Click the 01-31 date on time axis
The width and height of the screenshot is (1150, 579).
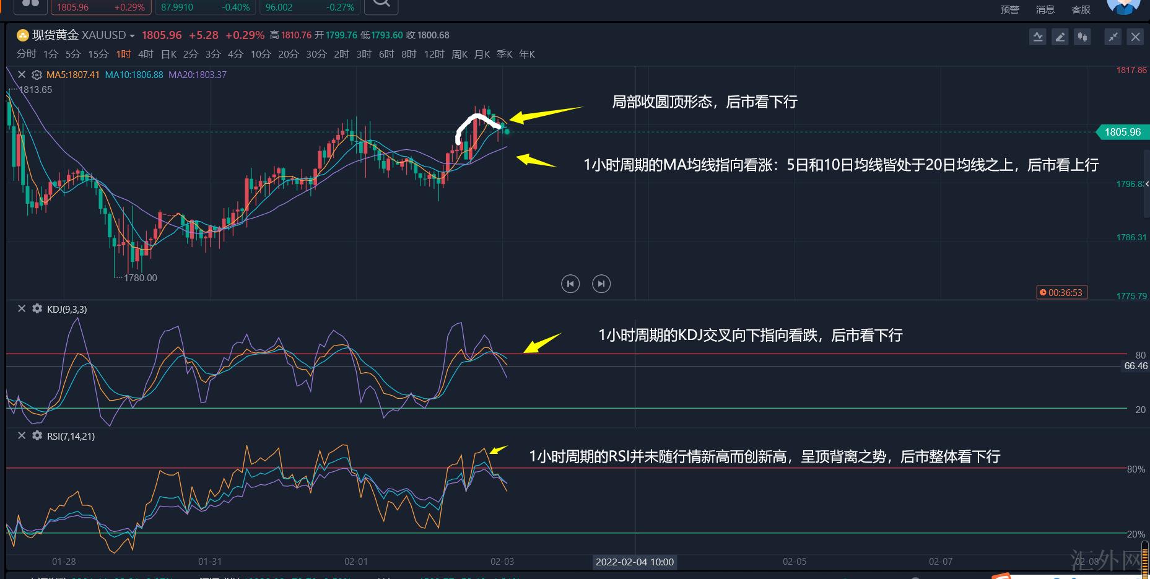click(x=210, y=561)
